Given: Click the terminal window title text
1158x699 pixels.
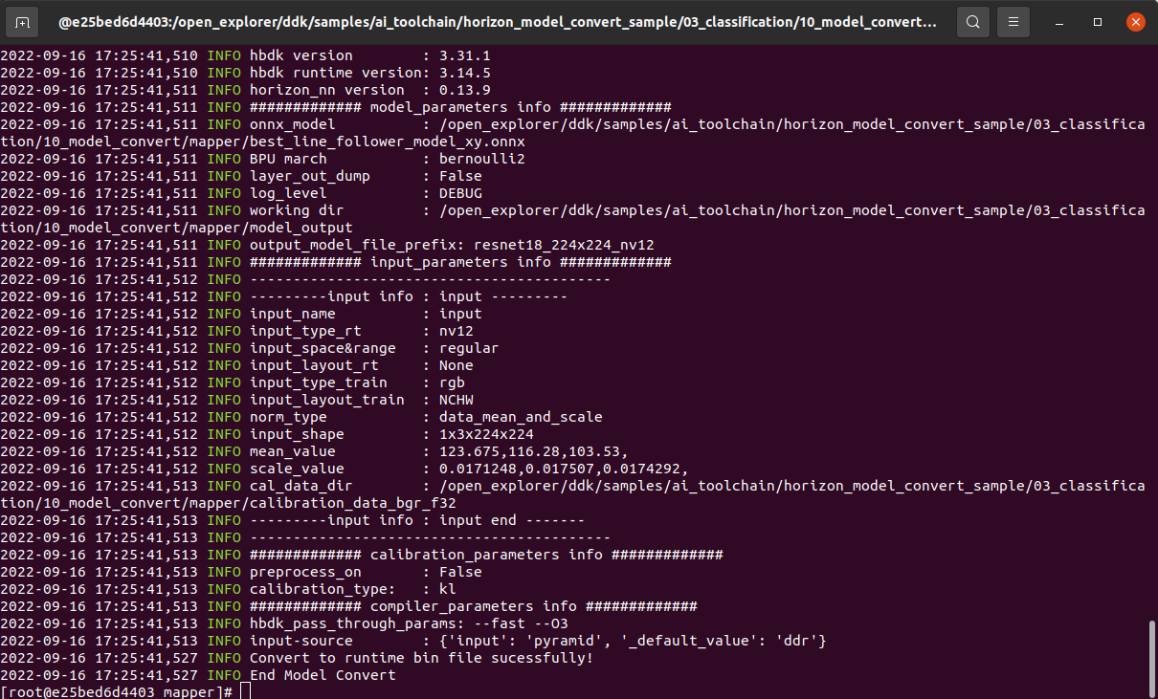Looking at the screenshot, I should tap(498, 21).
